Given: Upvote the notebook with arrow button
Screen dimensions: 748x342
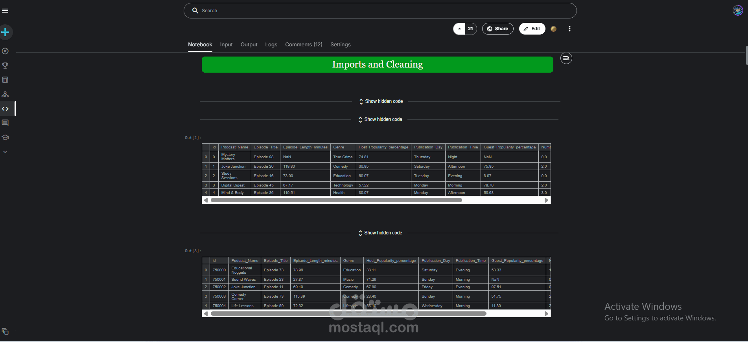Looking at the screenshot, I should pos(459,29).
